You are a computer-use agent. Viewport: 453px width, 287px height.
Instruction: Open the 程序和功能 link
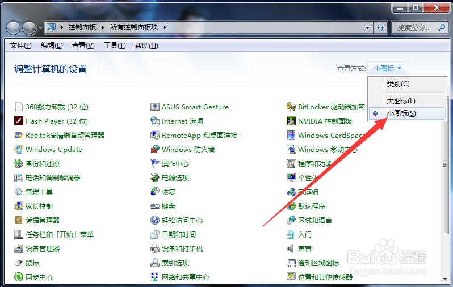click(315, 164)
